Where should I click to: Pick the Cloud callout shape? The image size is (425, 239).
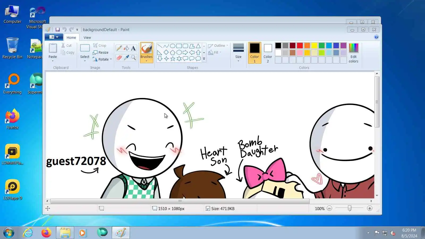(x=198, y=59)
